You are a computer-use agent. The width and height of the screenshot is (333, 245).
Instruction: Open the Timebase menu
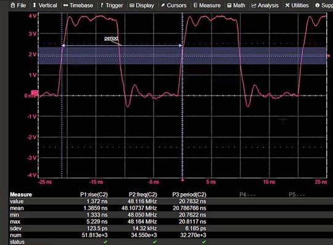point(78,6)
